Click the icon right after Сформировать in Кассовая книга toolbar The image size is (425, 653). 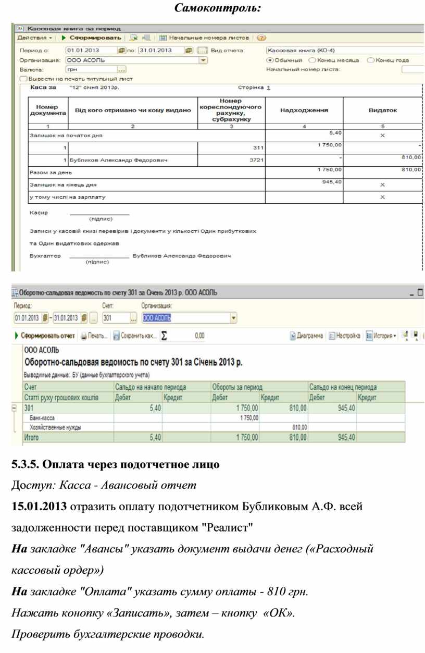[134, 38]
